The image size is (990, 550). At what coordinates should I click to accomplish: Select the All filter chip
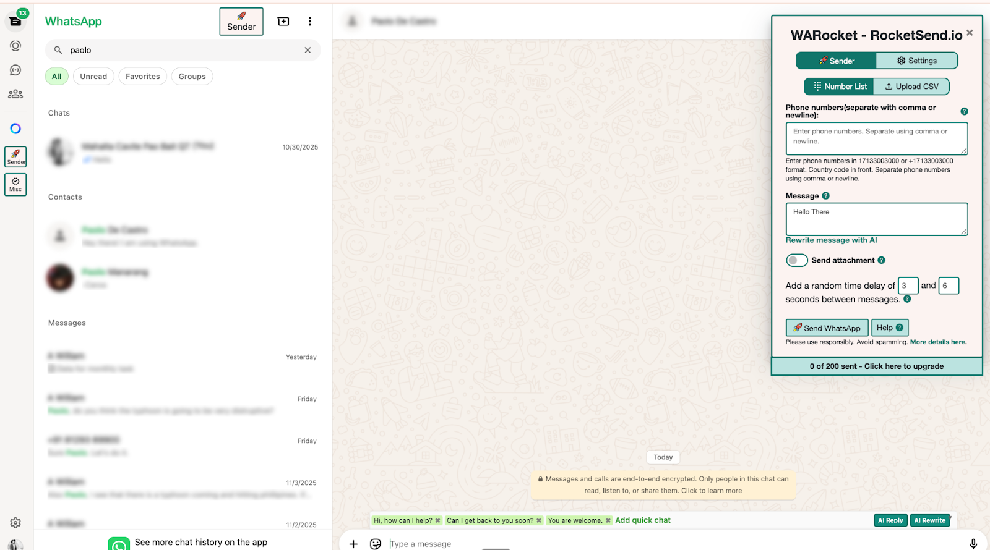tap(57, 77)
